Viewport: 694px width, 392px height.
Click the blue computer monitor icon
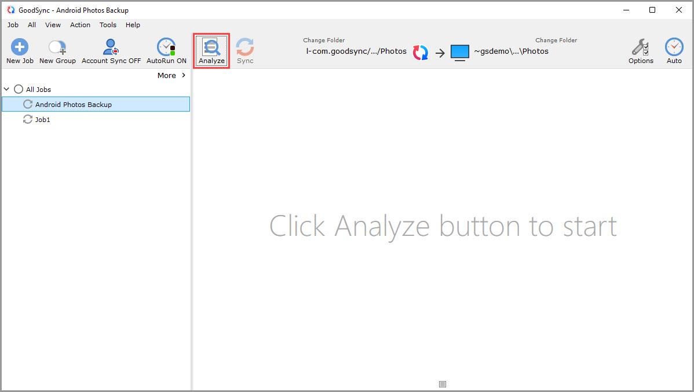click(x=460, y=53)
